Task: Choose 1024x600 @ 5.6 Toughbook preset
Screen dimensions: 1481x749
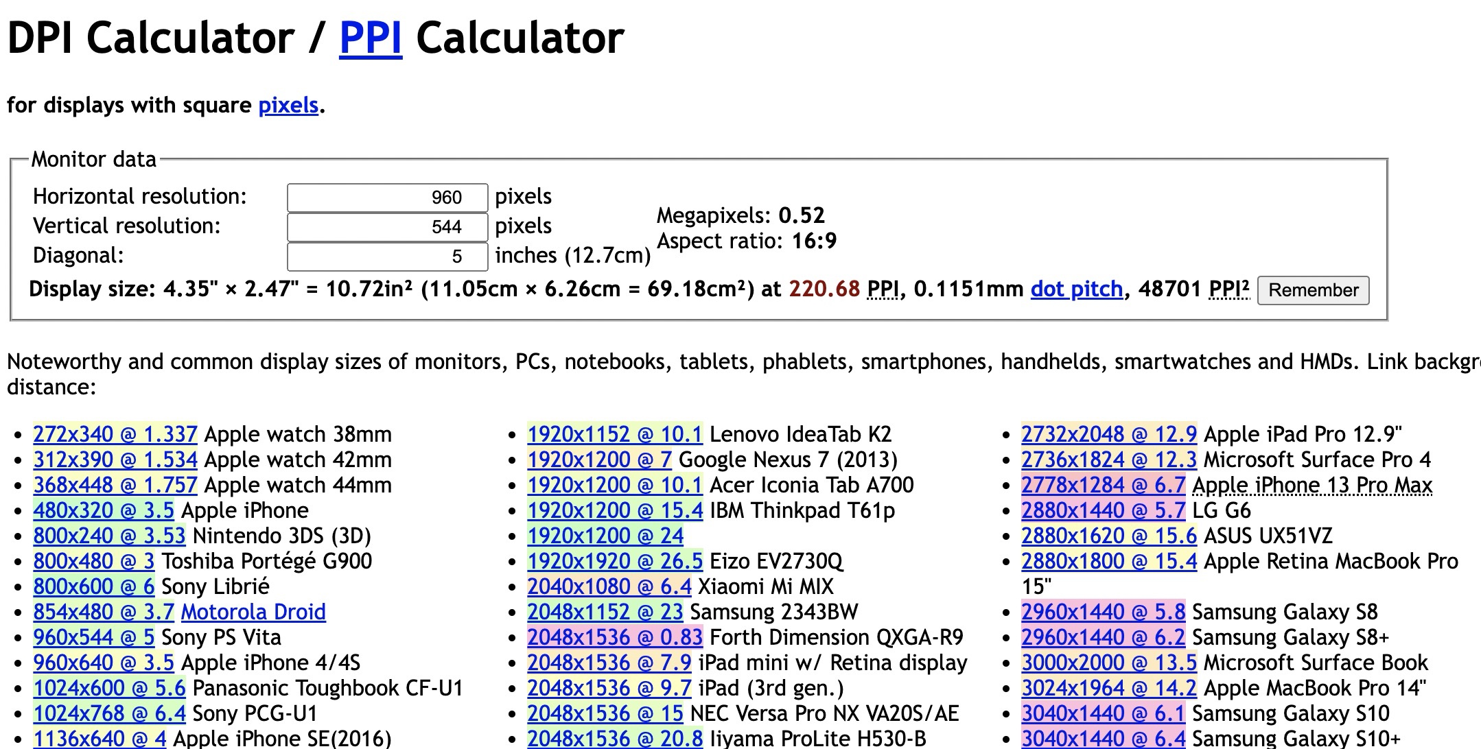Action: pos(109,688)
